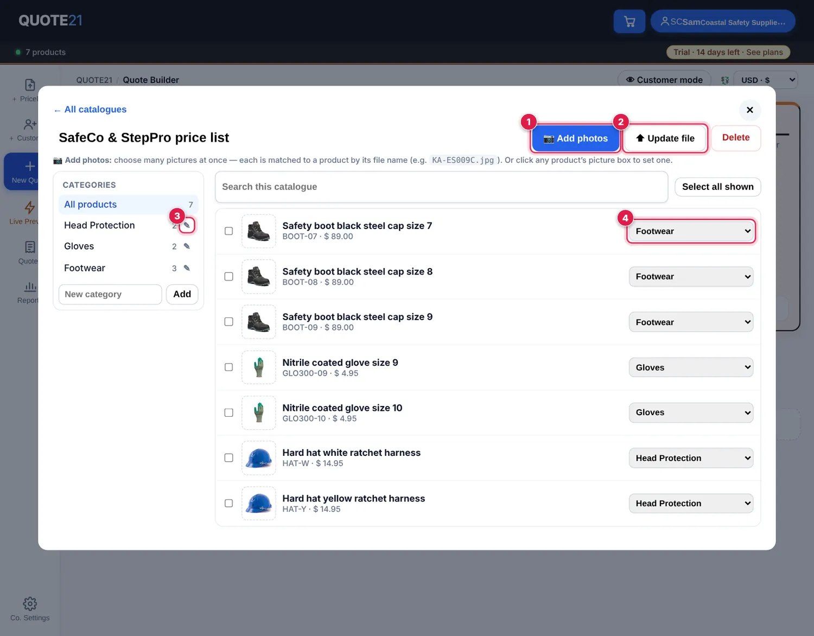Go back to All catalogues

90,110
